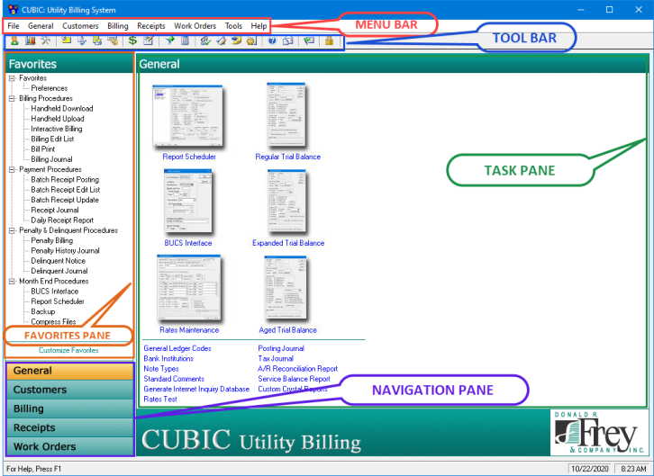Select Handheld Download in Favorites tree
Image resolution: width=654 pixels, height=476 pixels.
(x=62, y=108)
